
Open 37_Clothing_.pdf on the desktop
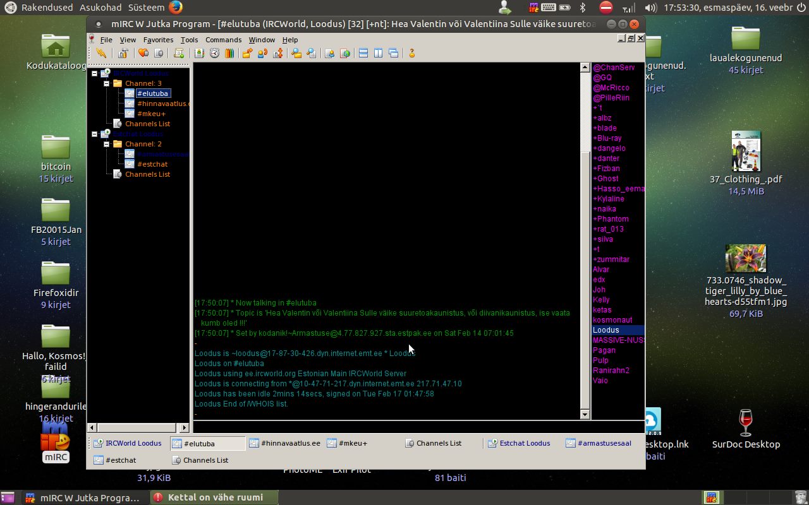pos(746,151)
